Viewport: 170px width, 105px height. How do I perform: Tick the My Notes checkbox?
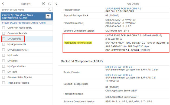point(4,61)
